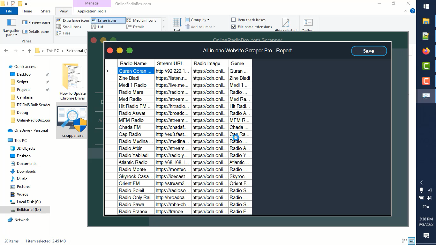Open the recent locations dropdown arrow
436x245 pixels.
[23, 51]
